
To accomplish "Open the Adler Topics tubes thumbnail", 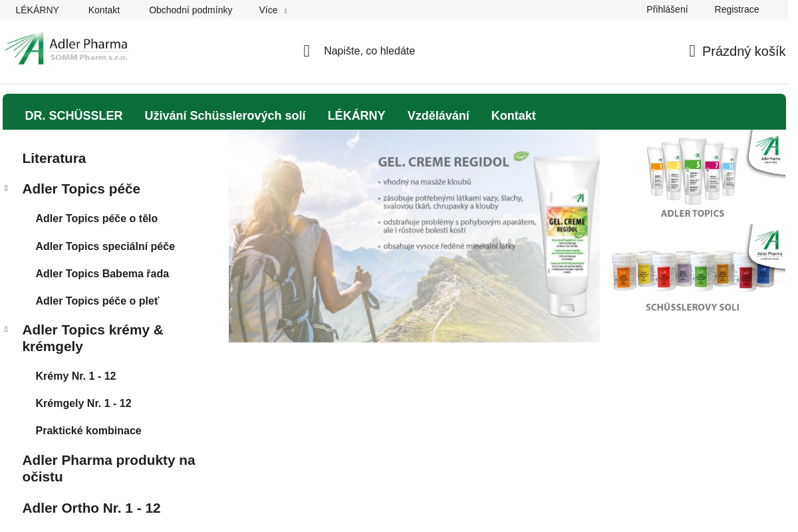I will tap(698, 176).
